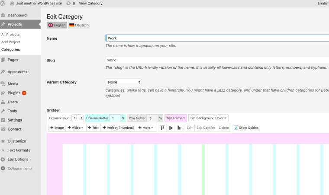Screen dimensions: 329x195
Task: Toggle the Show Guides checkbox
Action: point(236,128)
